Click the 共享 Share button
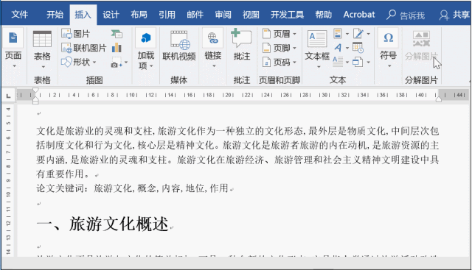The width and height of the screenshot is (472, 270). click(454, 15)
